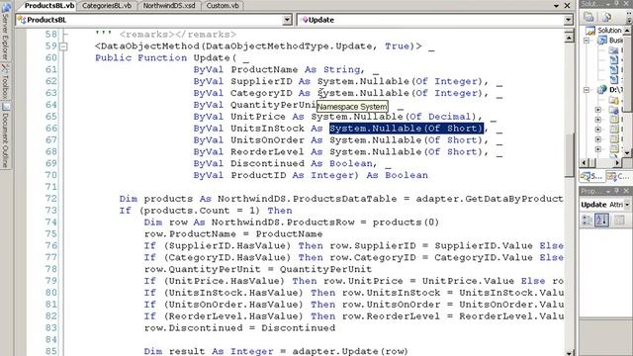Click the Solution Explorer vertical scroll up arrow
This screenshot has height=356, width=633.
click(x=627, y=31)
